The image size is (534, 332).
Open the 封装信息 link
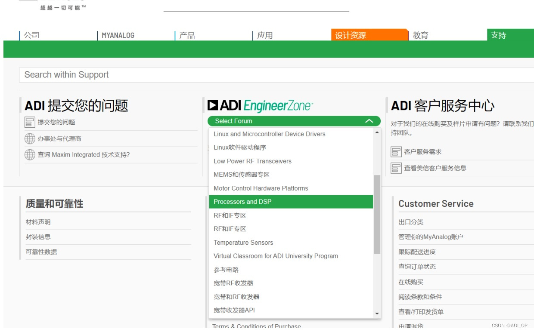[38, 237]
